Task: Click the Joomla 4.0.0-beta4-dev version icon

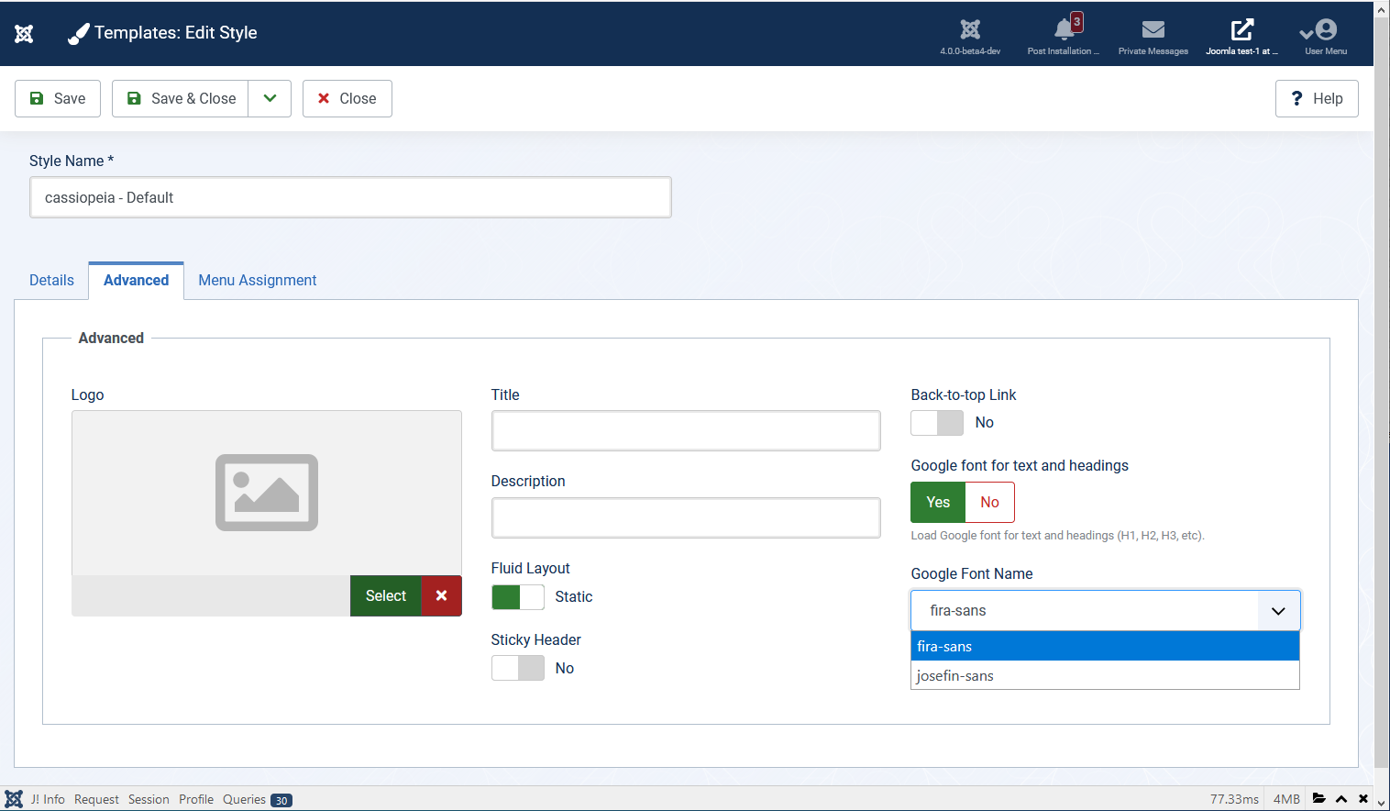Action: [x=970, y=36]
